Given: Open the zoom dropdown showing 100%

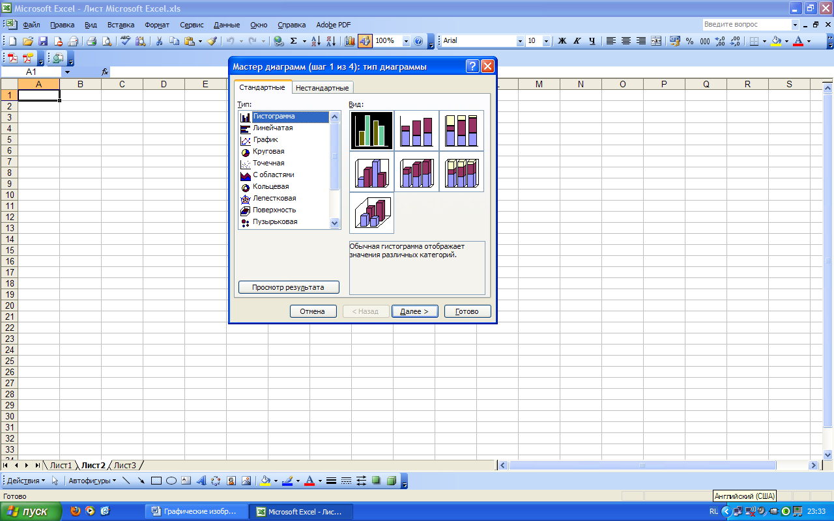Looking at the screenshot, I should [x=406, y=41].
